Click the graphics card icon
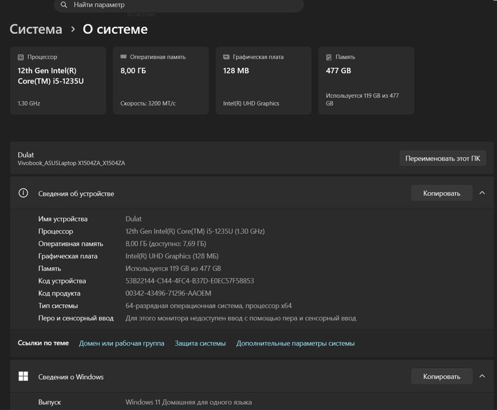Screen dimensions: 497x410 (x=226, y=57)
